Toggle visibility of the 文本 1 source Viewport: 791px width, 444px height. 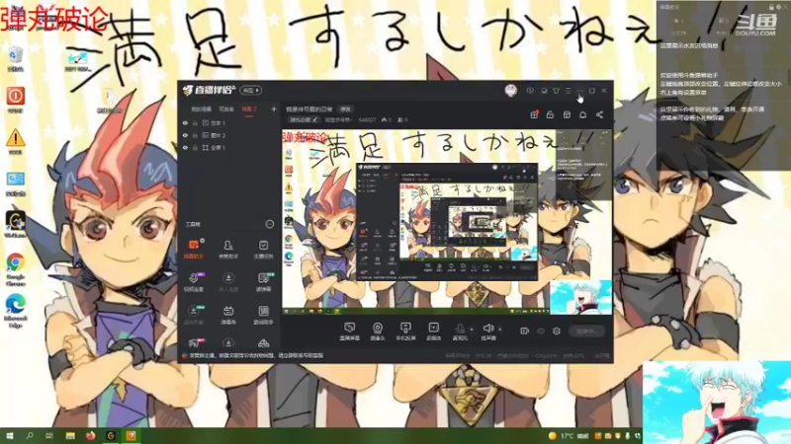point(185,122)
